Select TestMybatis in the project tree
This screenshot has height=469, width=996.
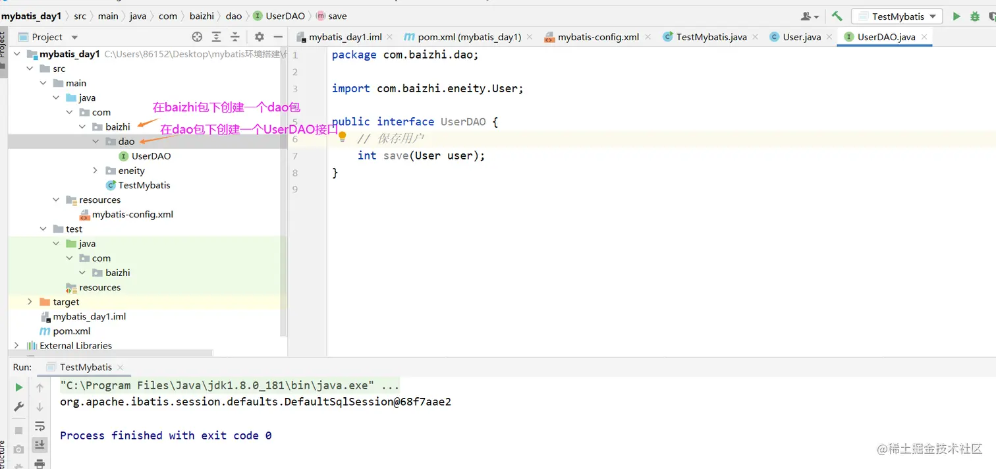coord(144,185)
